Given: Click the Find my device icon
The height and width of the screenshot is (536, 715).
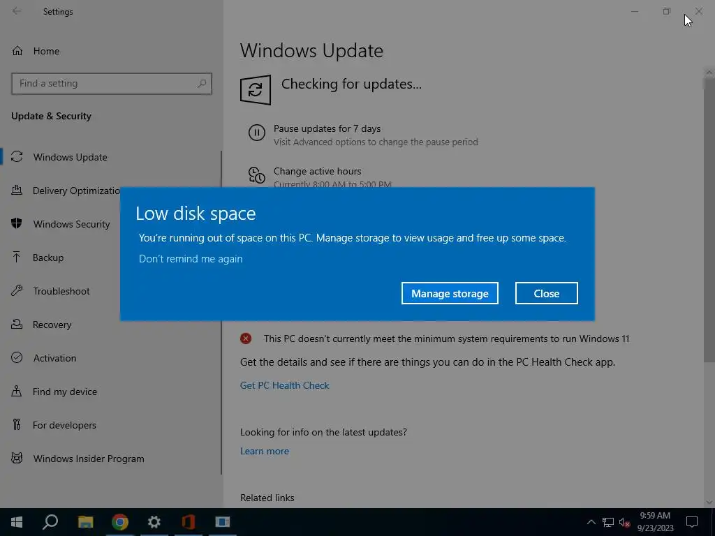Looking at the screenshot, I should tap(17, 391).
